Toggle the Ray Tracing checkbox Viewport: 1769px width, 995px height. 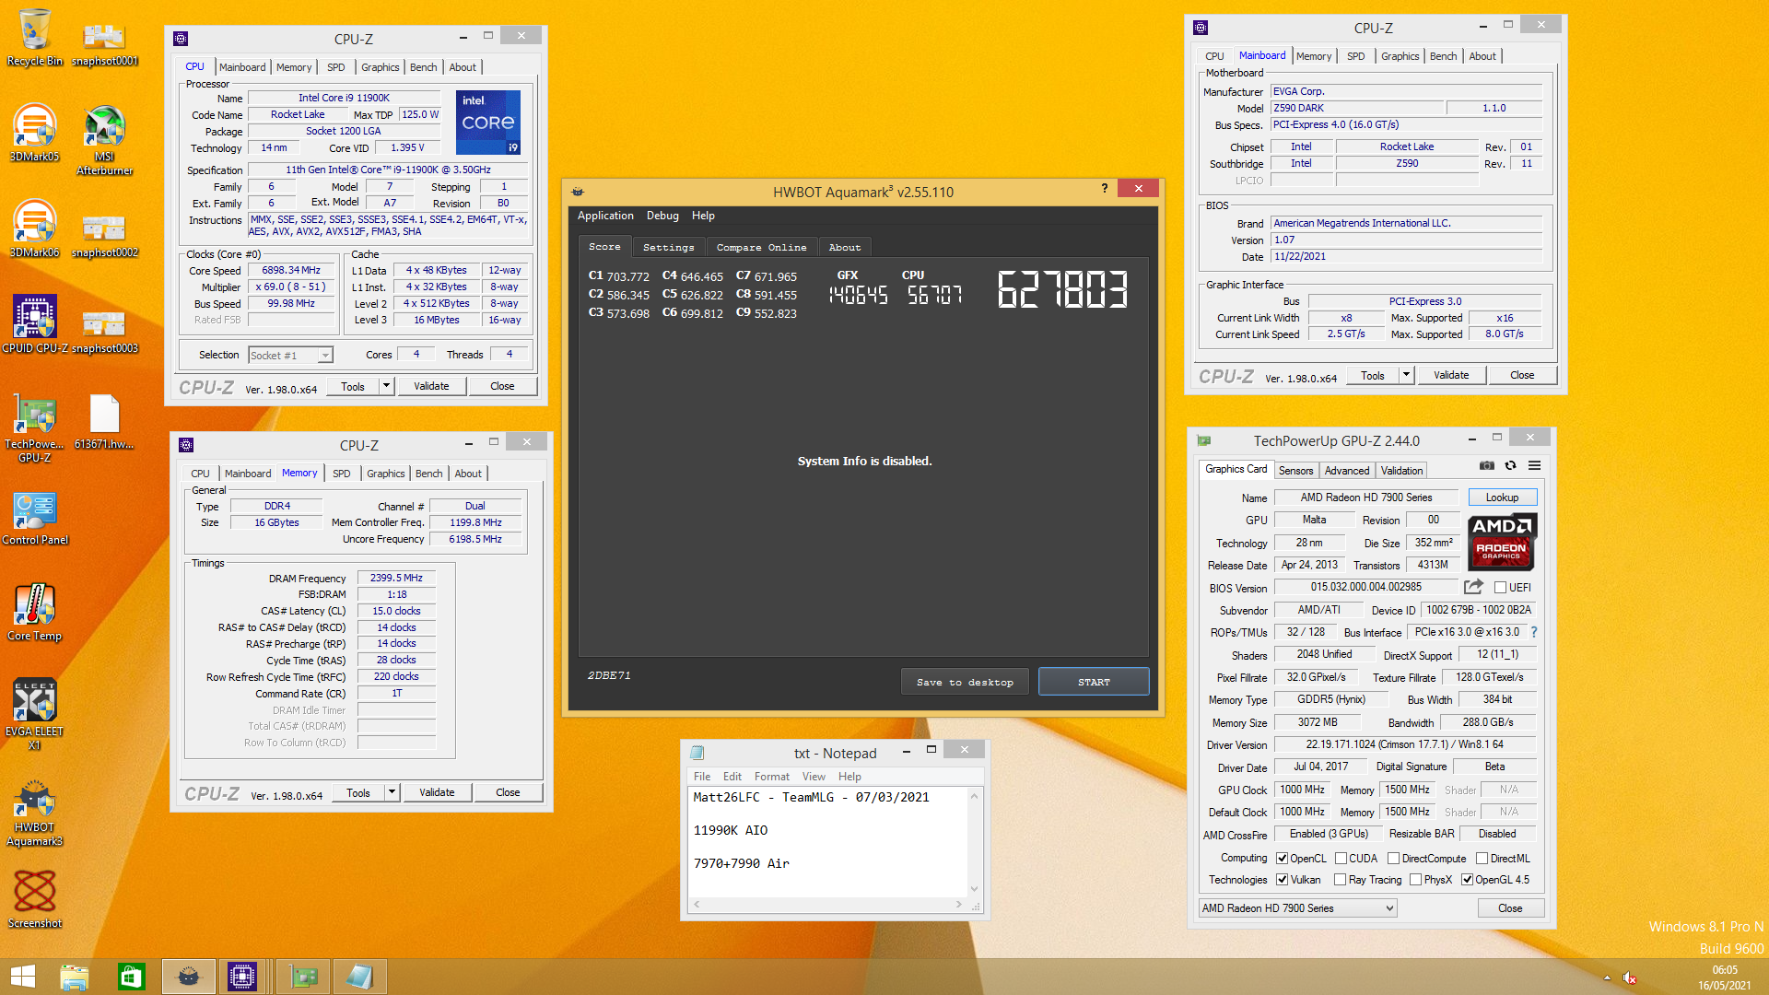[x=1340, y=880]
